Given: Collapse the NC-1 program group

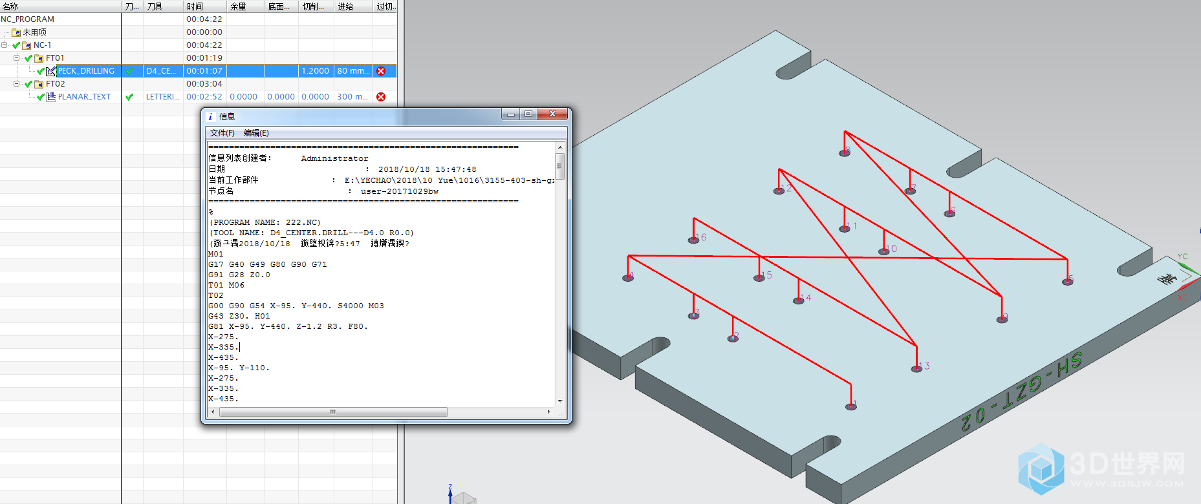Looking at the screenshot, I should coord(5,45).
